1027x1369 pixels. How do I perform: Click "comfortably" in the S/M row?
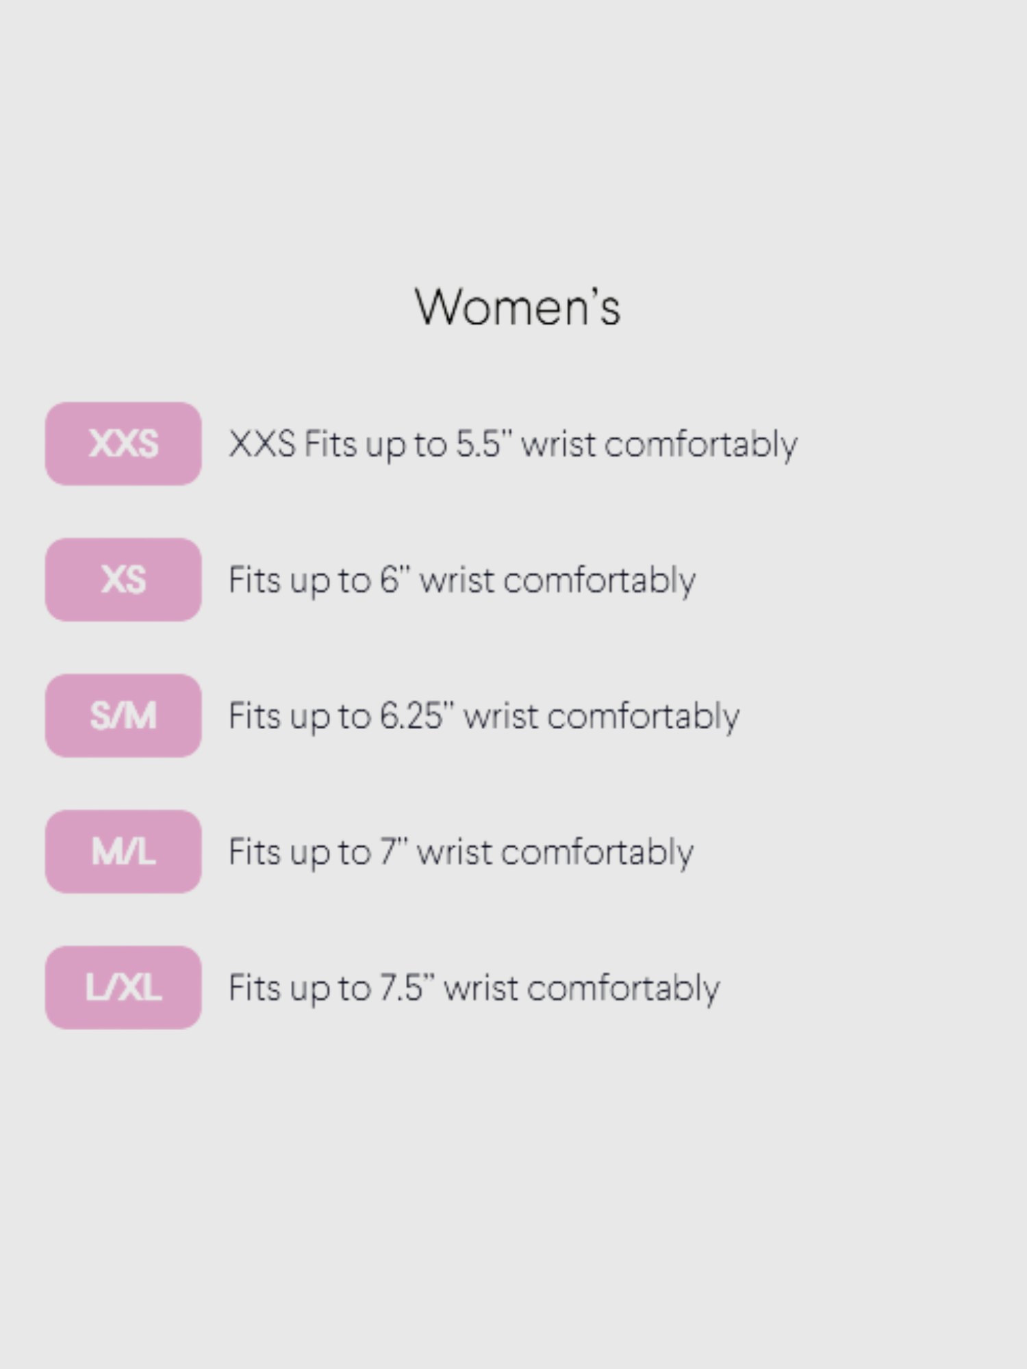coord(643,716)
